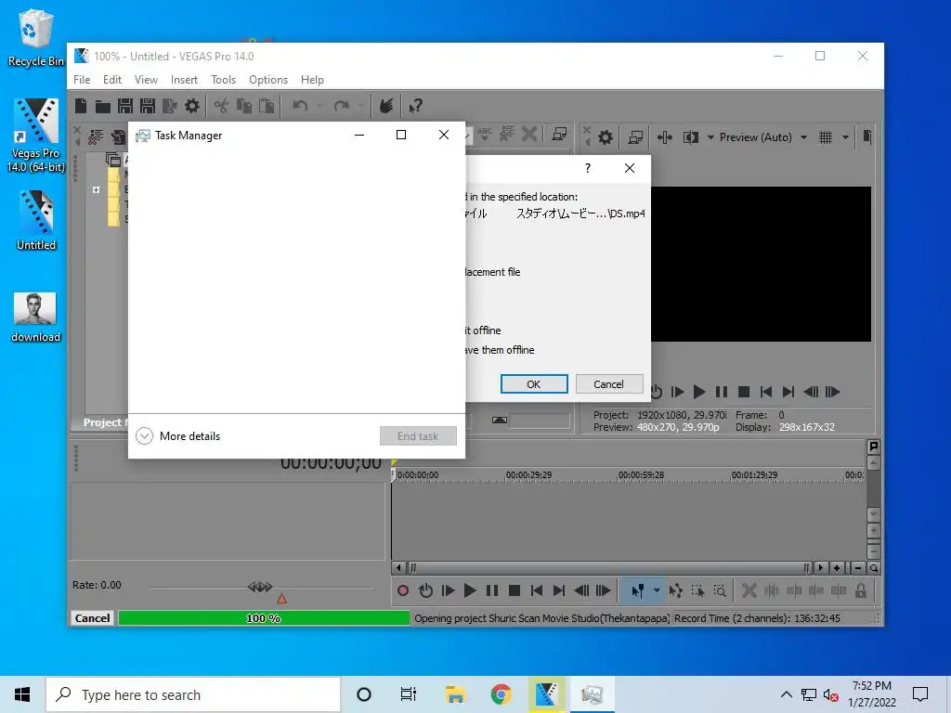The image size is (951, 713).
Task: Select the Envelope Edit tool
Action: pyautogui.click(x=676, y=590)
